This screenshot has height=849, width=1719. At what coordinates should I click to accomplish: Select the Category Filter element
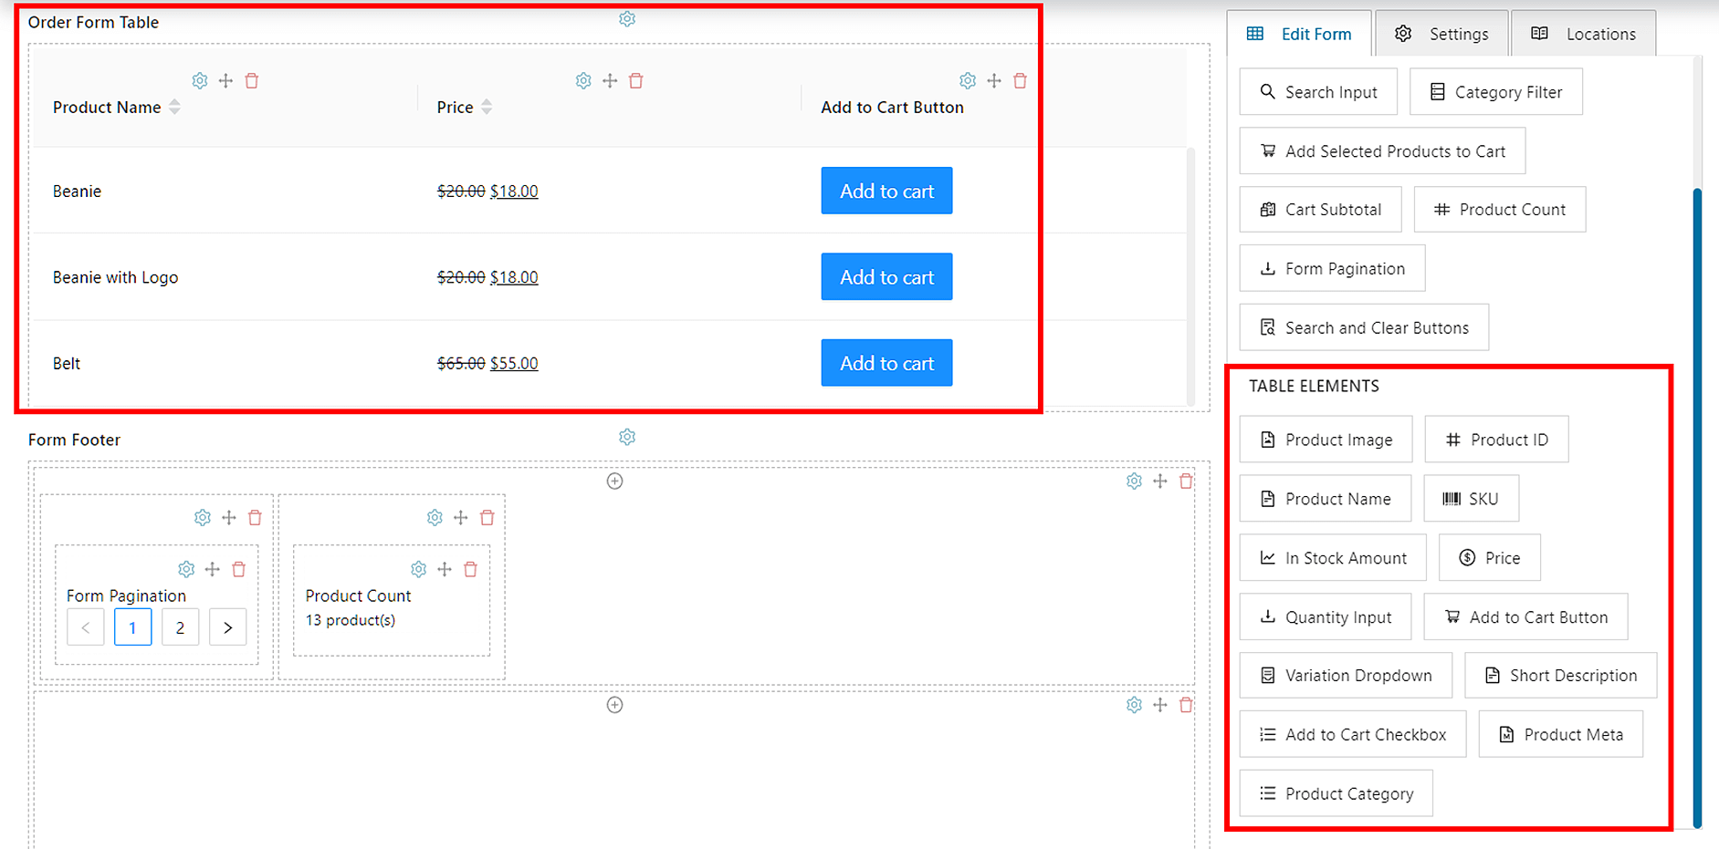pos(1495,92)
